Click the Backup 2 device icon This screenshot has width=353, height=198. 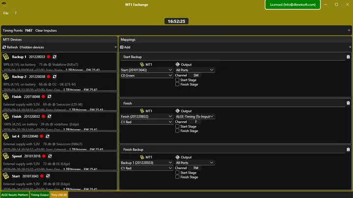[x=6, y=77]
